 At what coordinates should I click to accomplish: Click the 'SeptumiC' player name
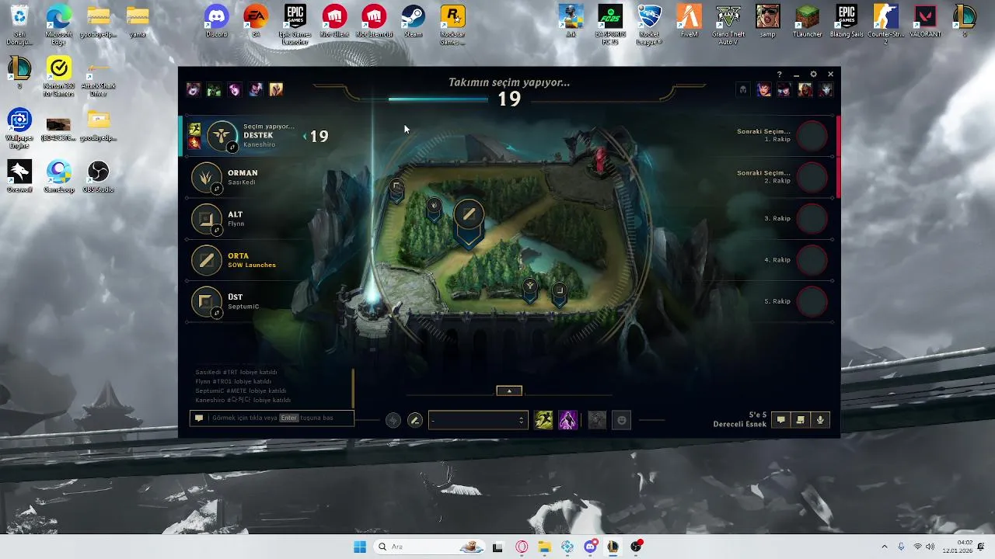click(243, 307)
